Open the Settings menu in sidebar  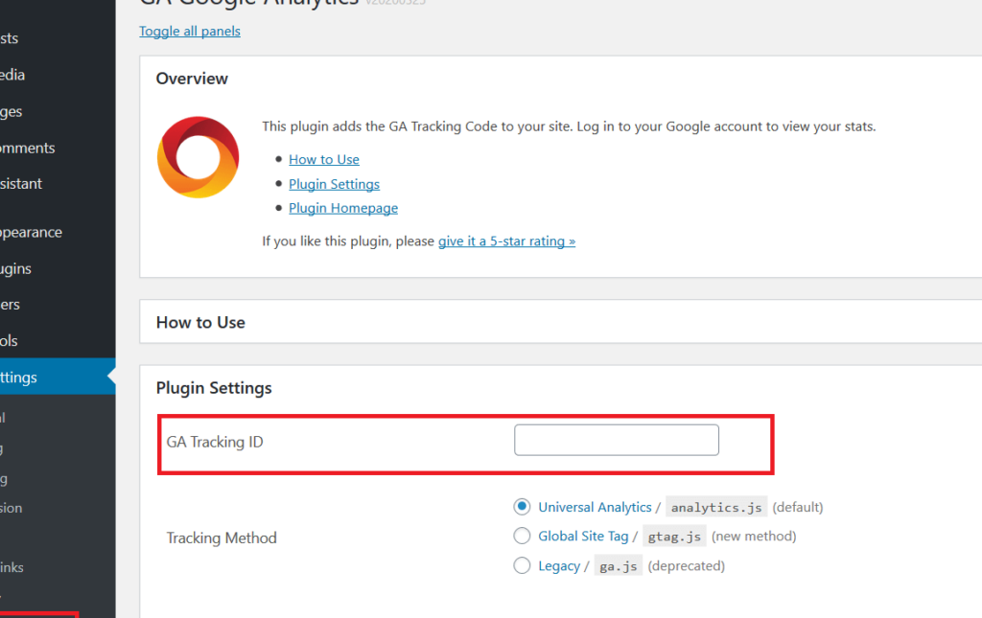pyautogui.click(x=58, y=378)
